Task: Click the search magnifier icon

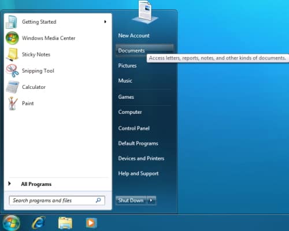Action: click(x=98, y=200)
